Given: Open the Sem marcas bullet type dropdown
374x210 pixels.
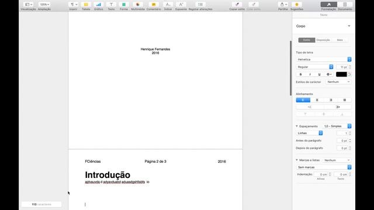Looking at the screenshot, I should (x=324, y=167).
